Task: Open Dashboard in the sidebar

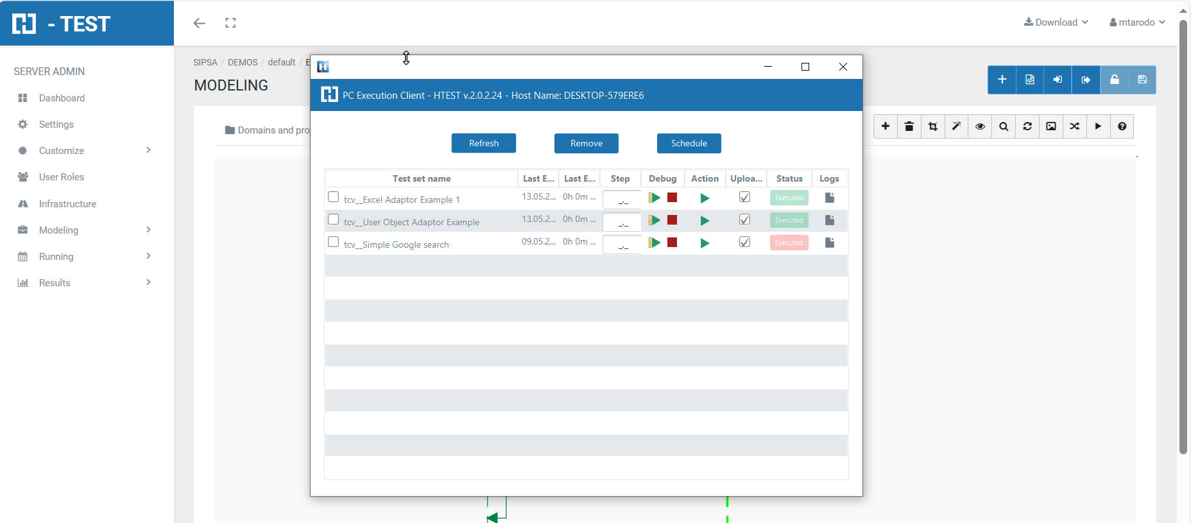Action: [x=62, y=98]
